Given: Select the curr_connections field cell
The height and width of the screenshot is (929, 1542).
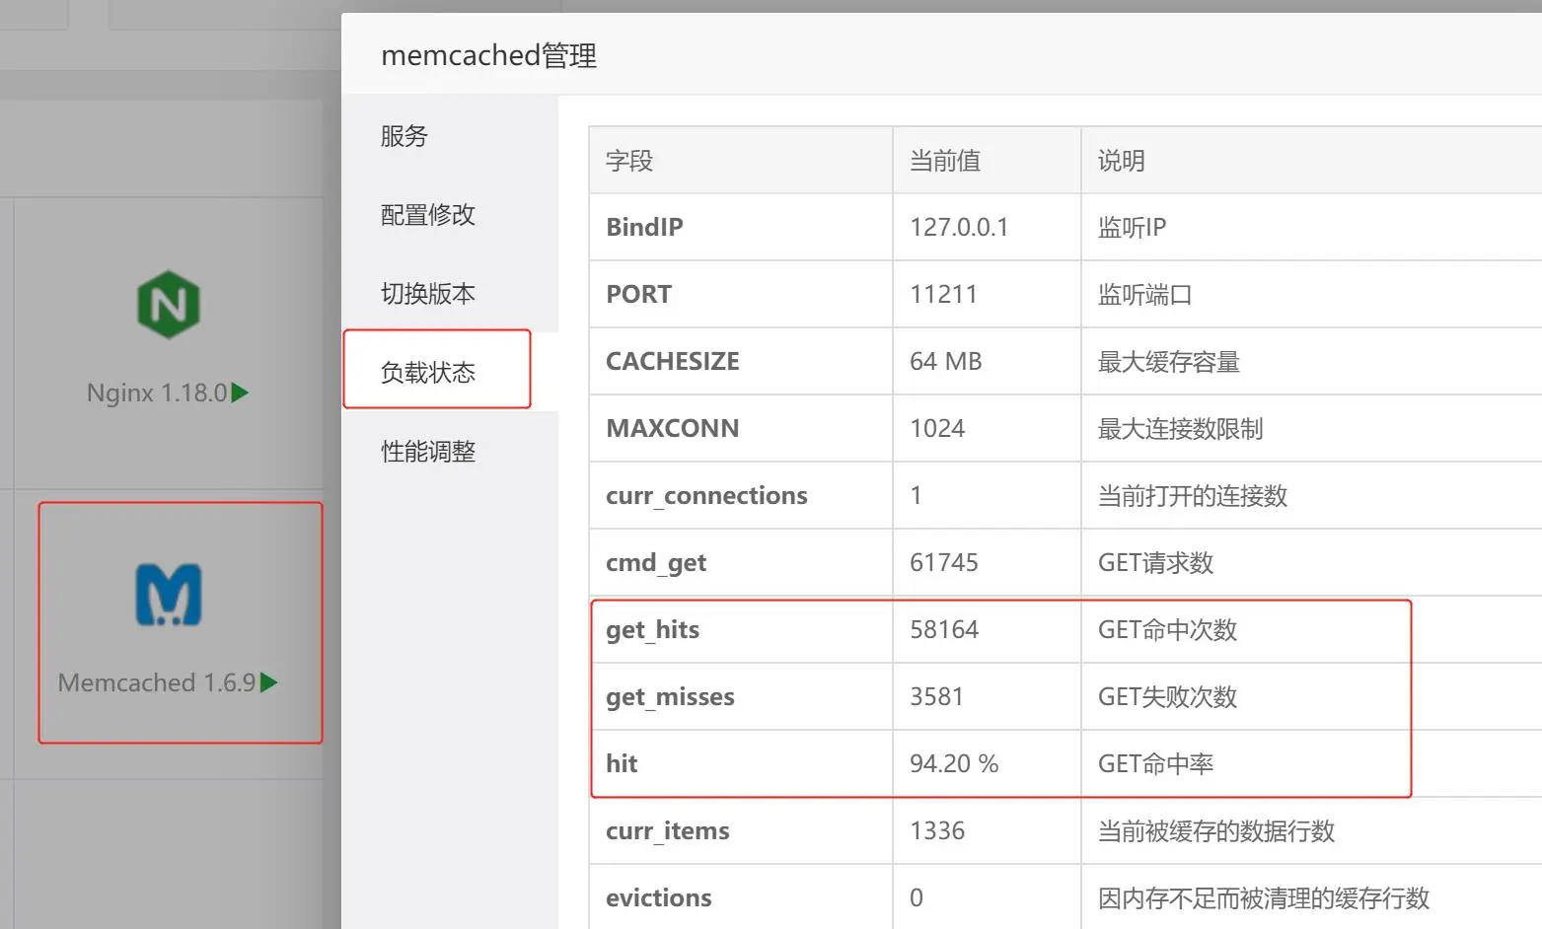Looking at the screenshot, I should [741, 495].
